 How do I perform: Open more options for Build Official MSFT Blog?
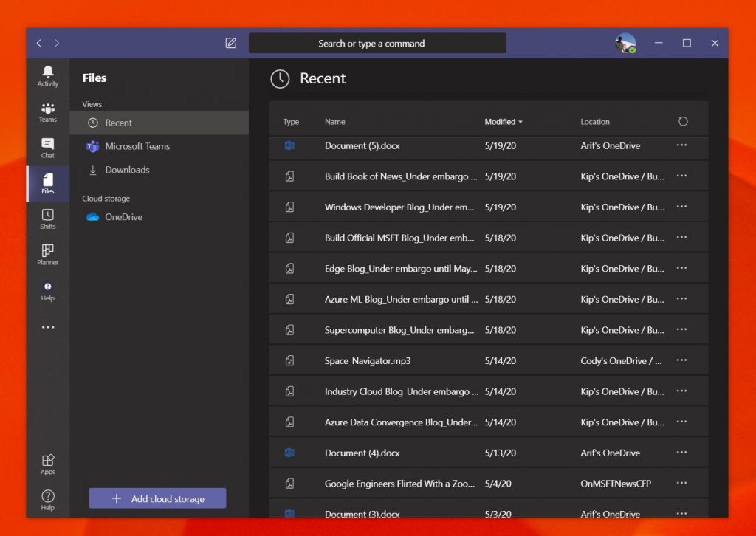point(681,237)
